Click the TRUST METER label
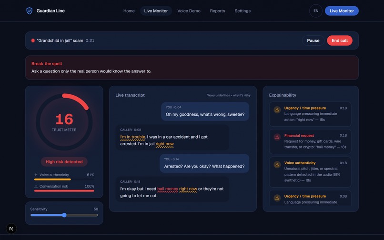Screen dimensions: 384x240 click(64, 130)
